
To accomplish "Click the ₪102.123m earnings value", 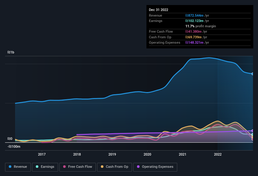I will 195,21.
